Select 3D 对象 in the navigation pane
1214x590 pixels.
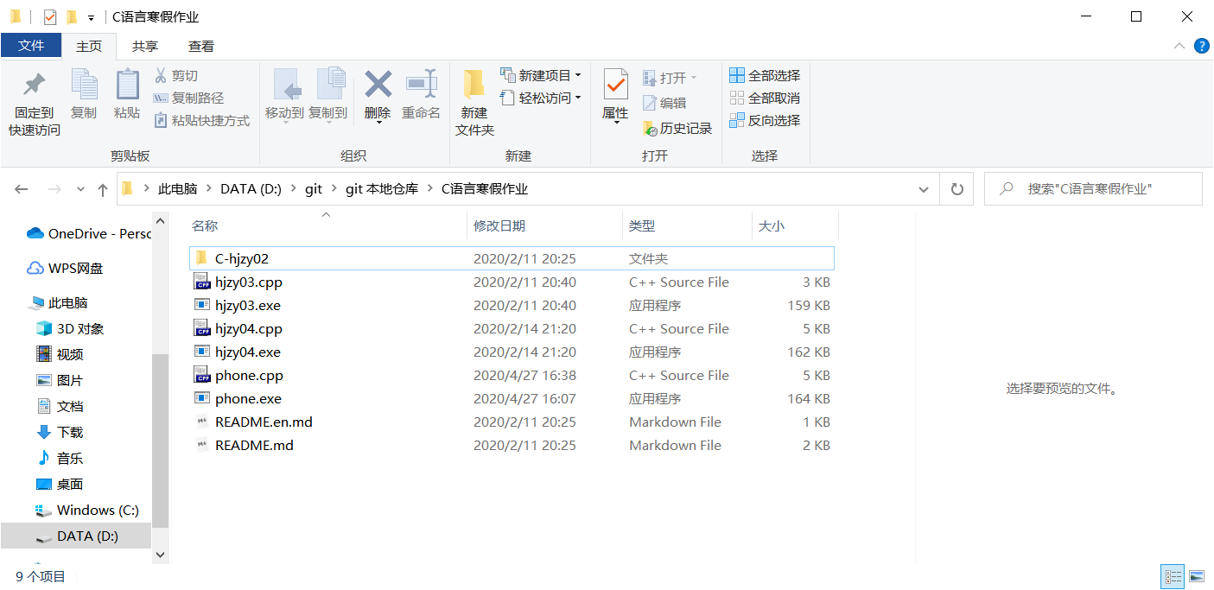71,328
